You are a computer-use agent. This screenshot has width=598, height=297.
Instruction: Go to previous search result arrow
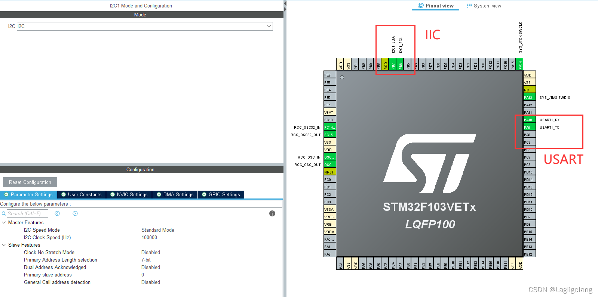(x=57, y=213)
